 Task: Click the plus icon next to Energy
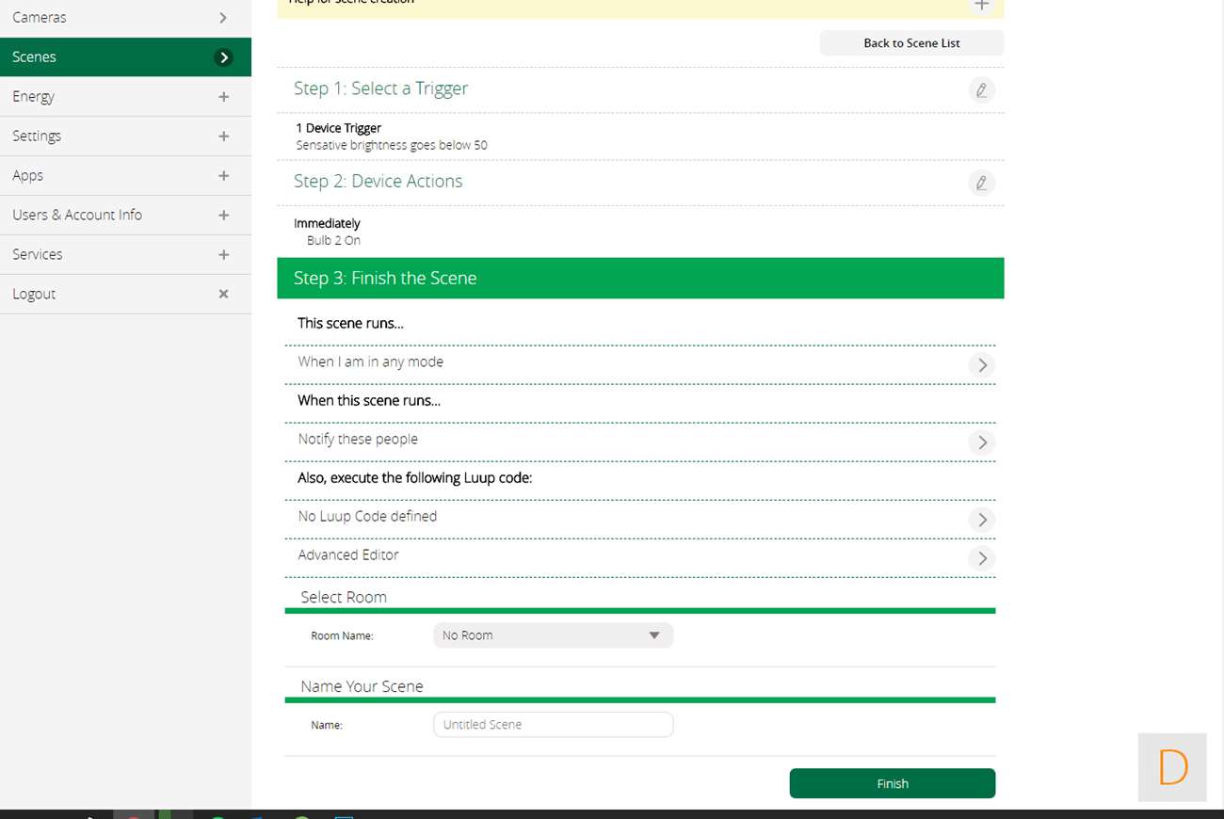click(223, 97)
